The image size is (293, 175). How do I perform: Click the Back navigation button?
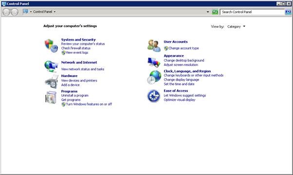click(x=6, y=12)
